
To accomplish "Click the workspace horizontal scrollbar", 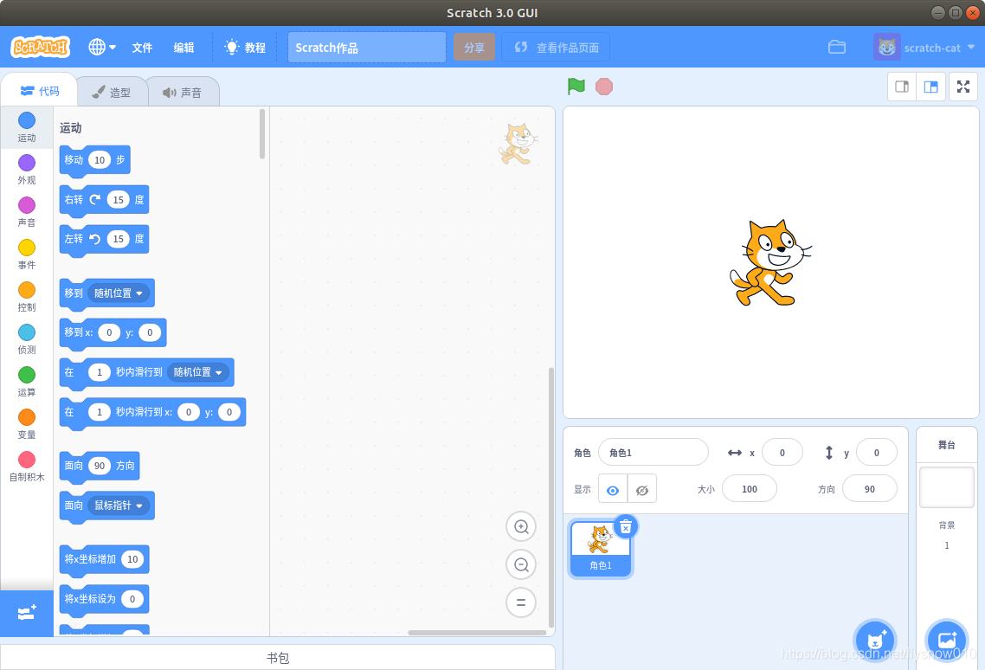I will [x=477, y=632].
